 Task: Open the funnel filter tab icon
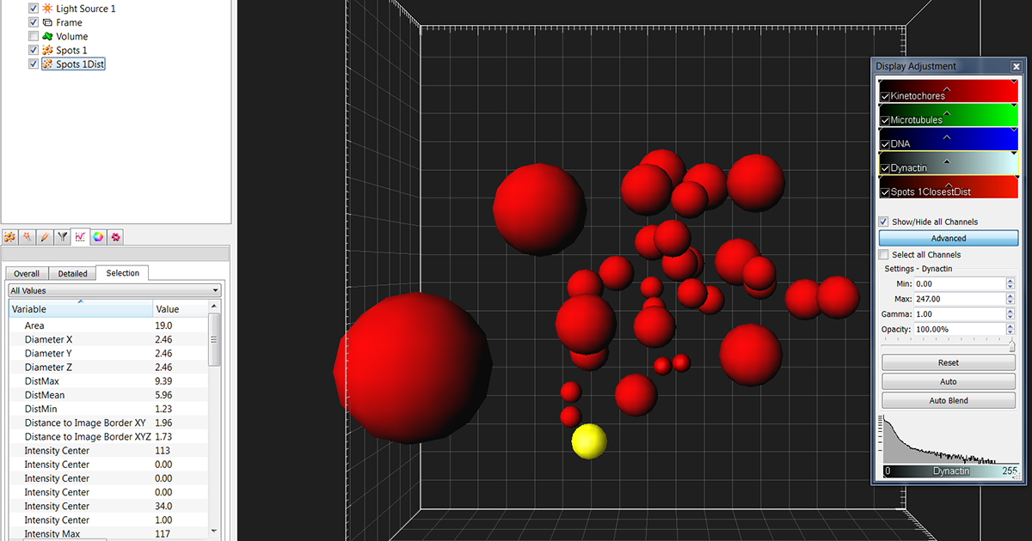pyautogui.click(x=62, y=236)
